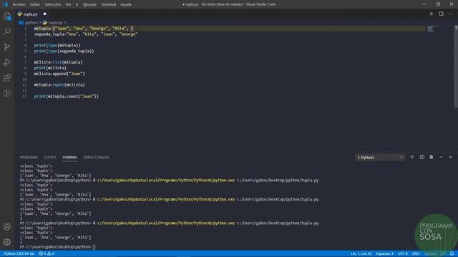Change line ending via CRLF status item
The height and width of the screenshot is (257, 458).
[416, 253]
